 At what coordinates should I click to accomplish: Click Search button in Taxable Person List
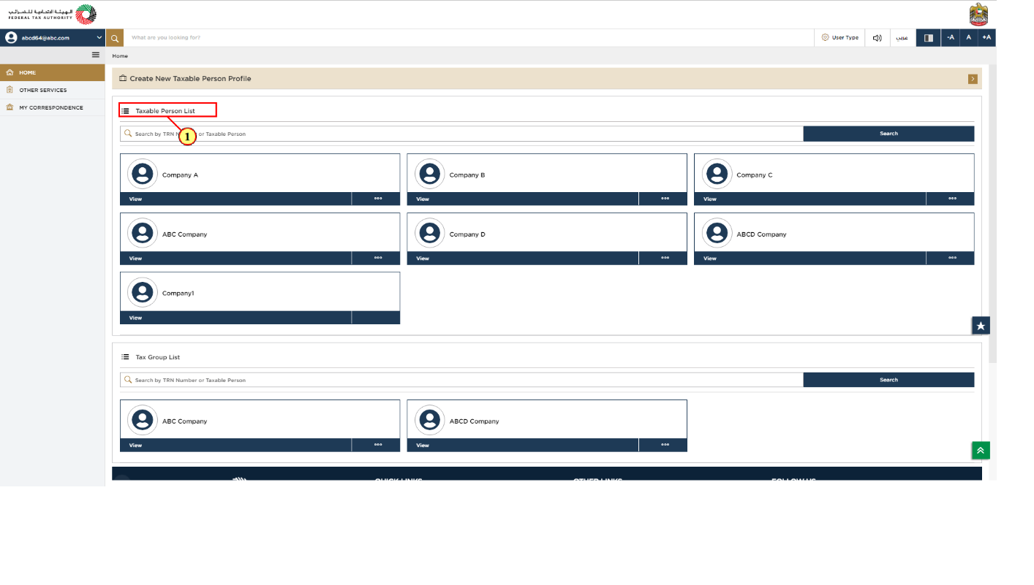click(888, 134)
